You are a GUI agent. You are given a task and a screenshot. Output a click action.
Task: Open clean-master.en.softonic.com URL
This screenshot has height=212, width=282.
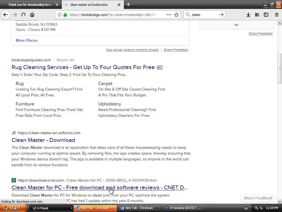[49, 133]
